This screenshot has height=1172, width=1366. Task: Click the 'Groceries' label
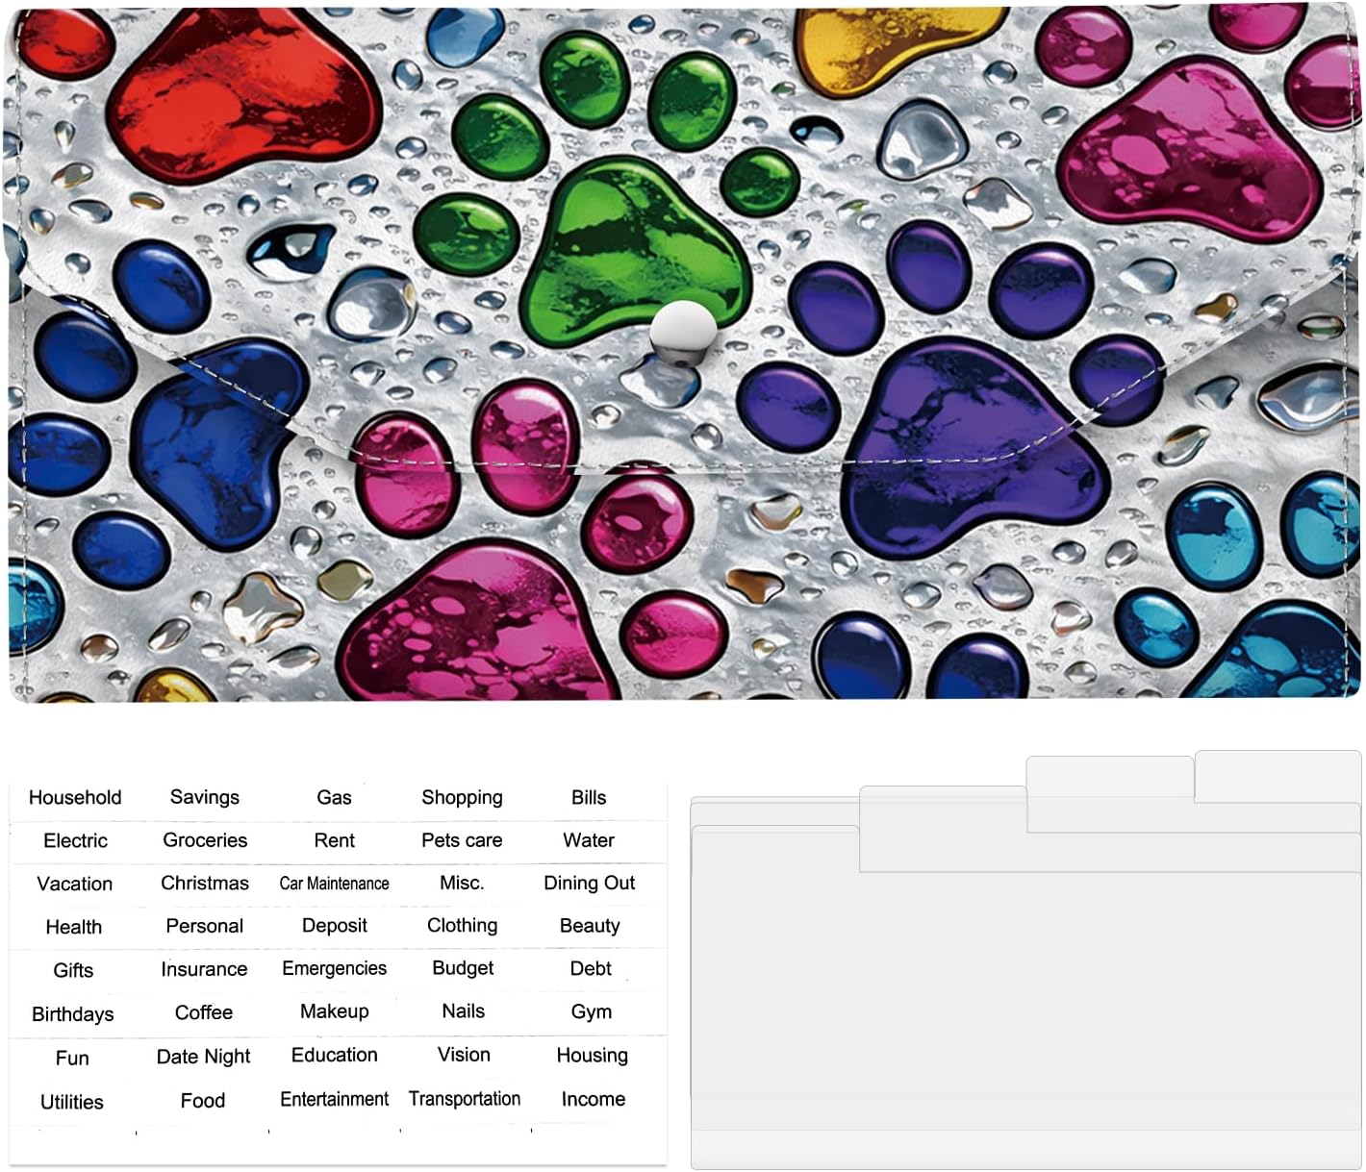205,840
